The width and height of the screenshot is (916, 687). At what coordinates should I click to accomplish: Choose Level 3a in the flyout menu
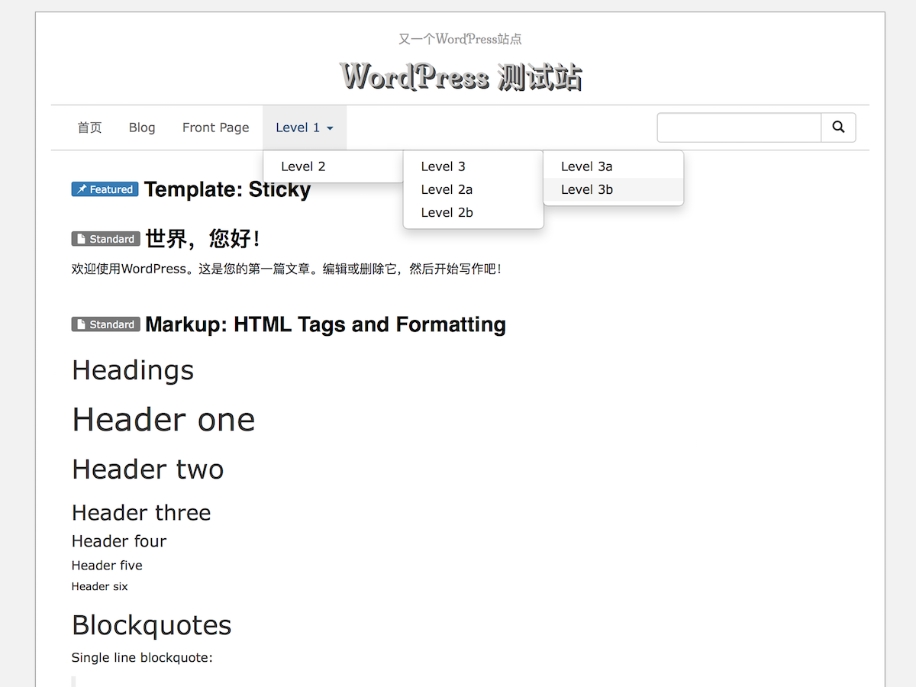pyautogui.click(x=586, y=166)
